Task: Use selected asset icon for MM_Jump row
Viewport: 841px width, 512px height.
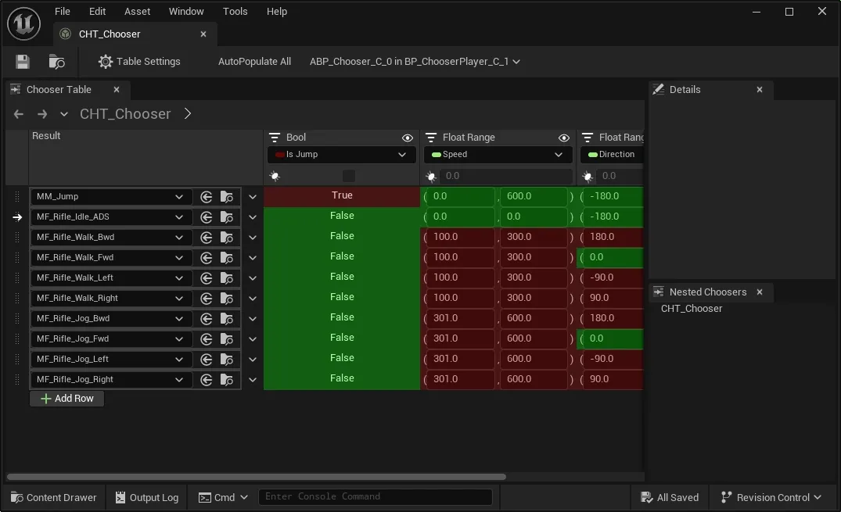Action: 206,197
